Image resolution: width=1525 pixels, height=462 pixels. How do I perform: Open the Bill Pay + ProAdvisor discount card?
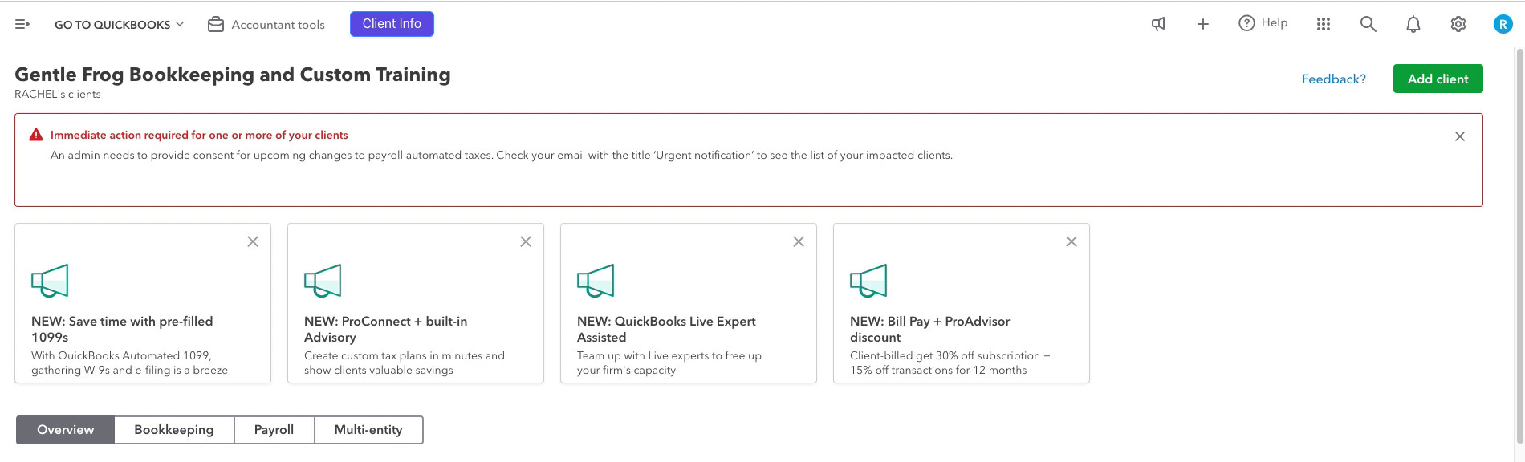[x=961, y=303]
